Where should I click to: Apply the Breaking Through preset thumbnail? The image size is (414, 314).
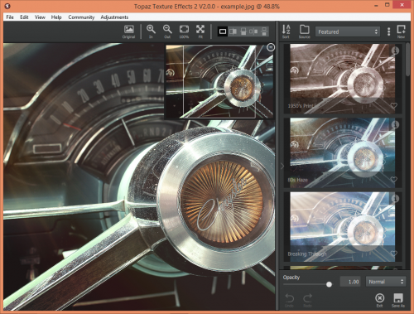pos(342,227)
